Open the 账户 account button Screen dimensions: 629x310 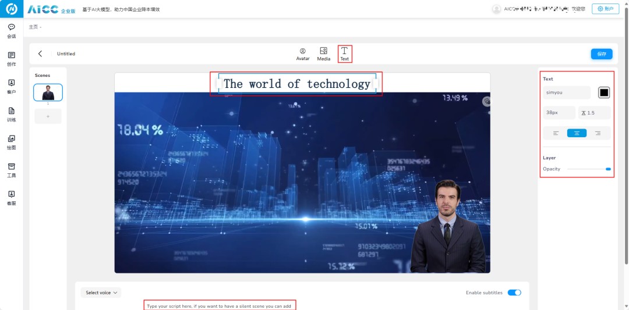pos(605,9)
